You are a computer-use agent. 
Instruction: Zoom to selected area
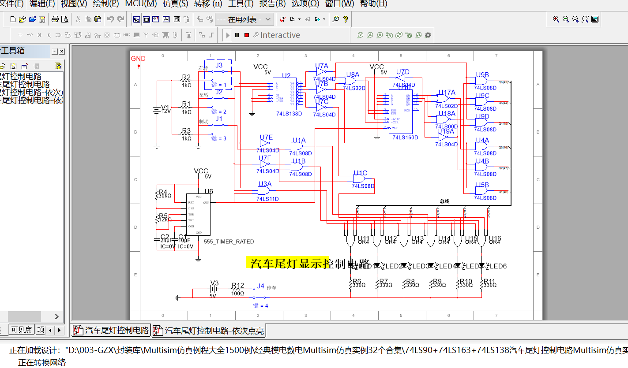575,19
